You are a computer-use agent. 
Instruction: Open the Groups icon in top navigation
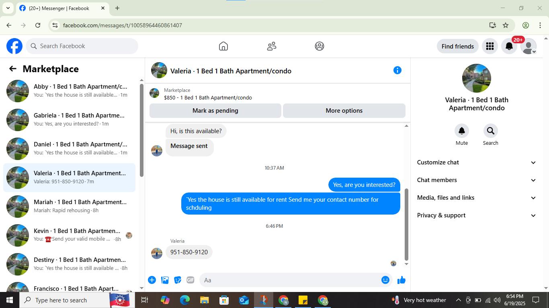320,46
